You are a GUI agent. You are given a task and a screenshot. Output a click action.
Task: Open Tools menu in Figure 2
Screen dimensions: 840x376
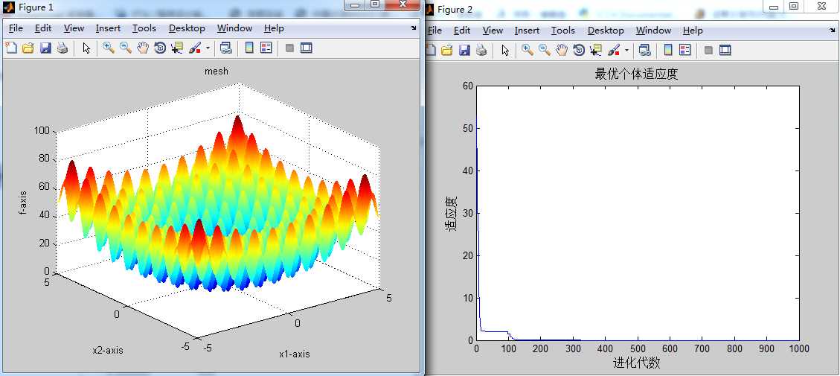pyautogui.click(x=563, y=31)
